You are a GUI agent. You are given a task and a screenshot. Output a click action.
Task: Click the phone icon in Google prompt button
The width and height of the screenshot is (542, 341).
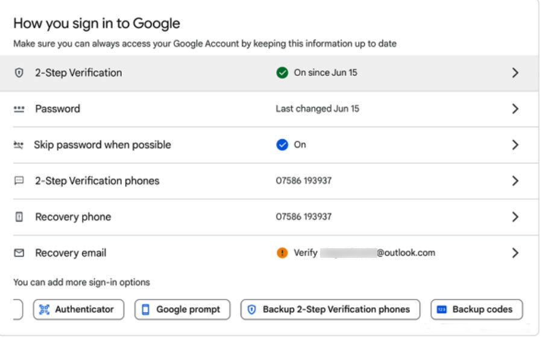pos(145,310)
